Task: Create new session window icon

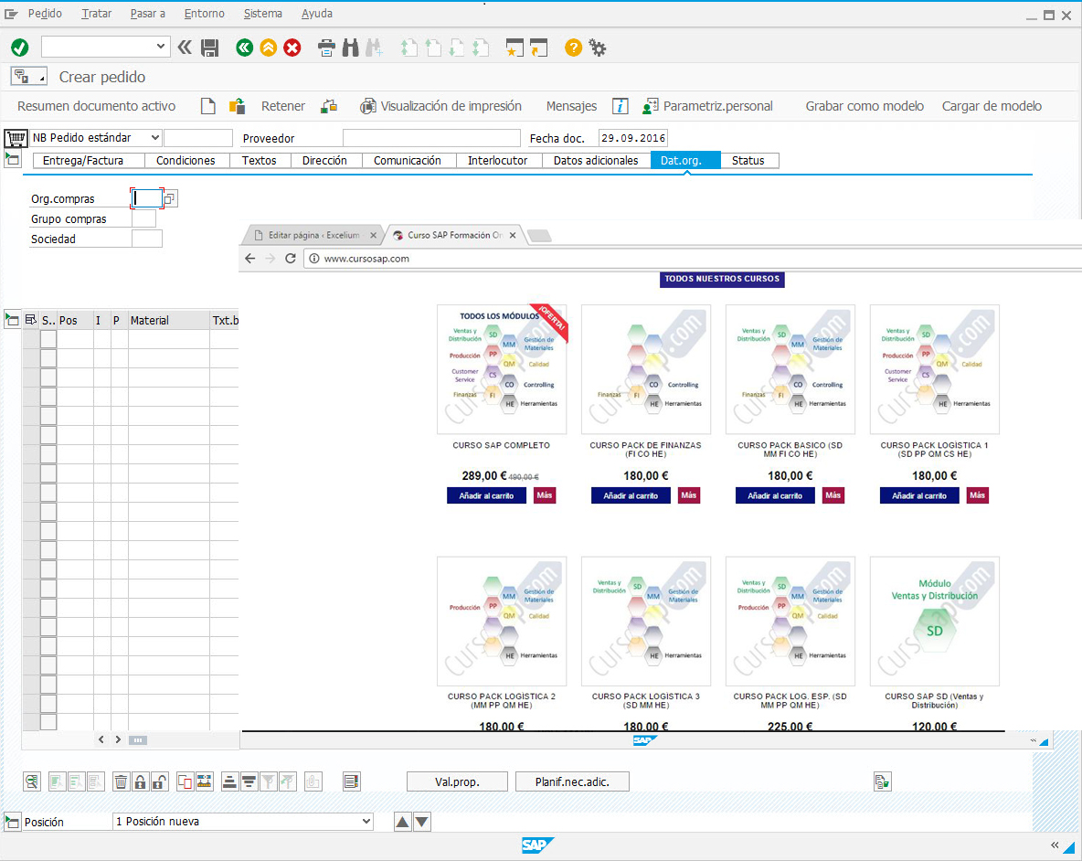Action: [x=514, y=48]
